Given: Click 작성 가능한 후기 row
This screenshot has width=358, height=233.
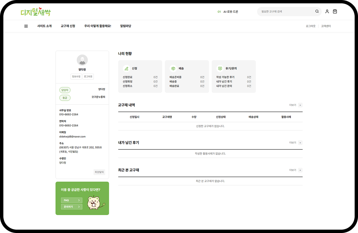Looking at the screenshot, I should pos(234,77).
